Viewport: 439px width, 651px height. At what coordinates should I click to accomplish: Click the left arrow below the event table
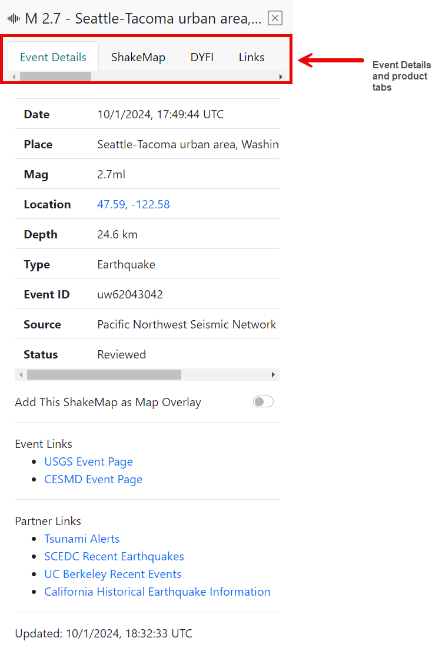coord(21,374)
